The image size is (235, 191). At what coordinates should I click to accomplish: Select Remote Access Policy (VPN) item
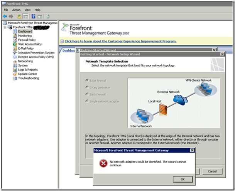pos(36,57)
